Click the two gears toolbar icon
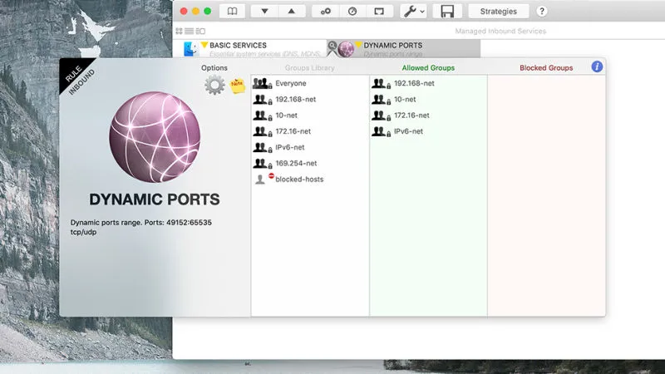The width and height of the screenshot is (665, 374). (x=326, y=12)
